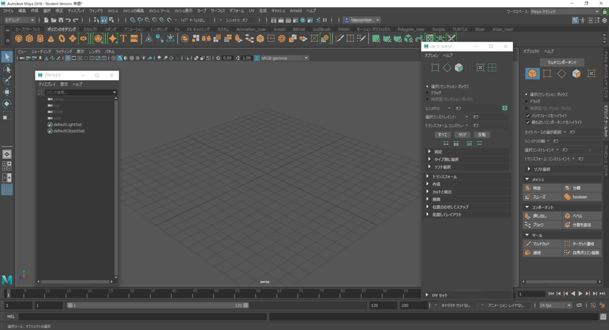Toggle playback loop icon near fps
609x330 pixels.
(x=579, y=306)
